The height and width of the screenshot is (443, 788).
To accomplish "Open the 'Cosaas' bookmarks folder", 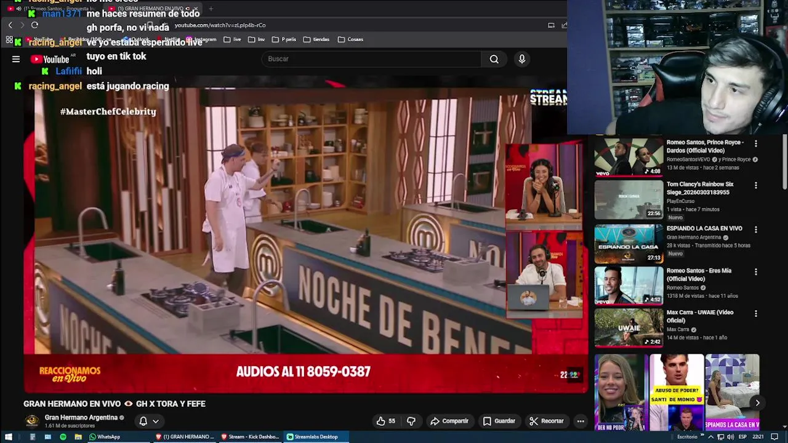I will [x=350, y=39].
